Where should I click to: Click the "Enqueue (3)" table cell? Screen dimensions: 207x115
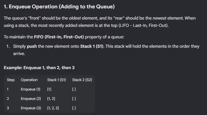31,108
